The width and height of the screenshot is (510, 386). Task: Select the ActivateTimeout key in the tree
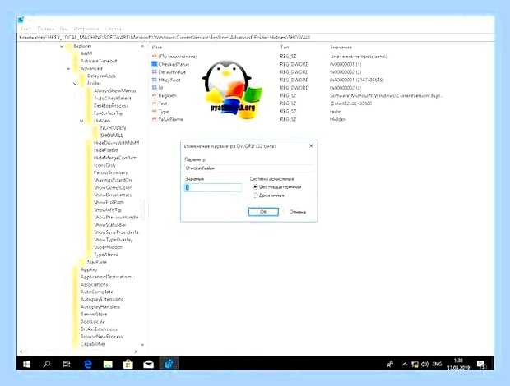pyautogui.click(x=99, y=61)
